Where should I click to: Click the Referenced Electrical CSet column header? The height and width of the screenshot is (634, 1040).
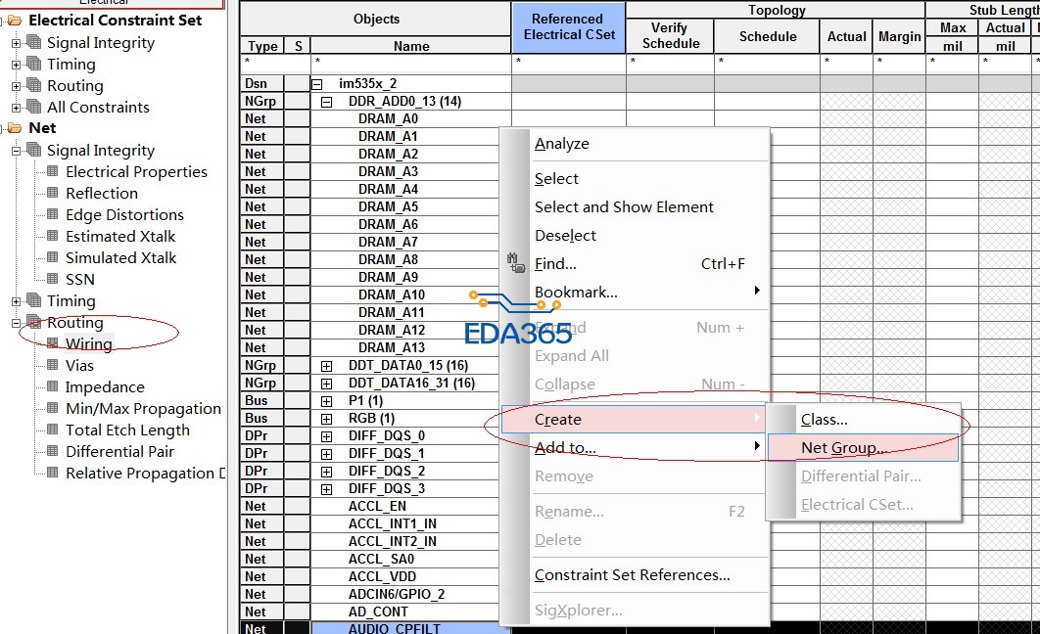[568, 27]
